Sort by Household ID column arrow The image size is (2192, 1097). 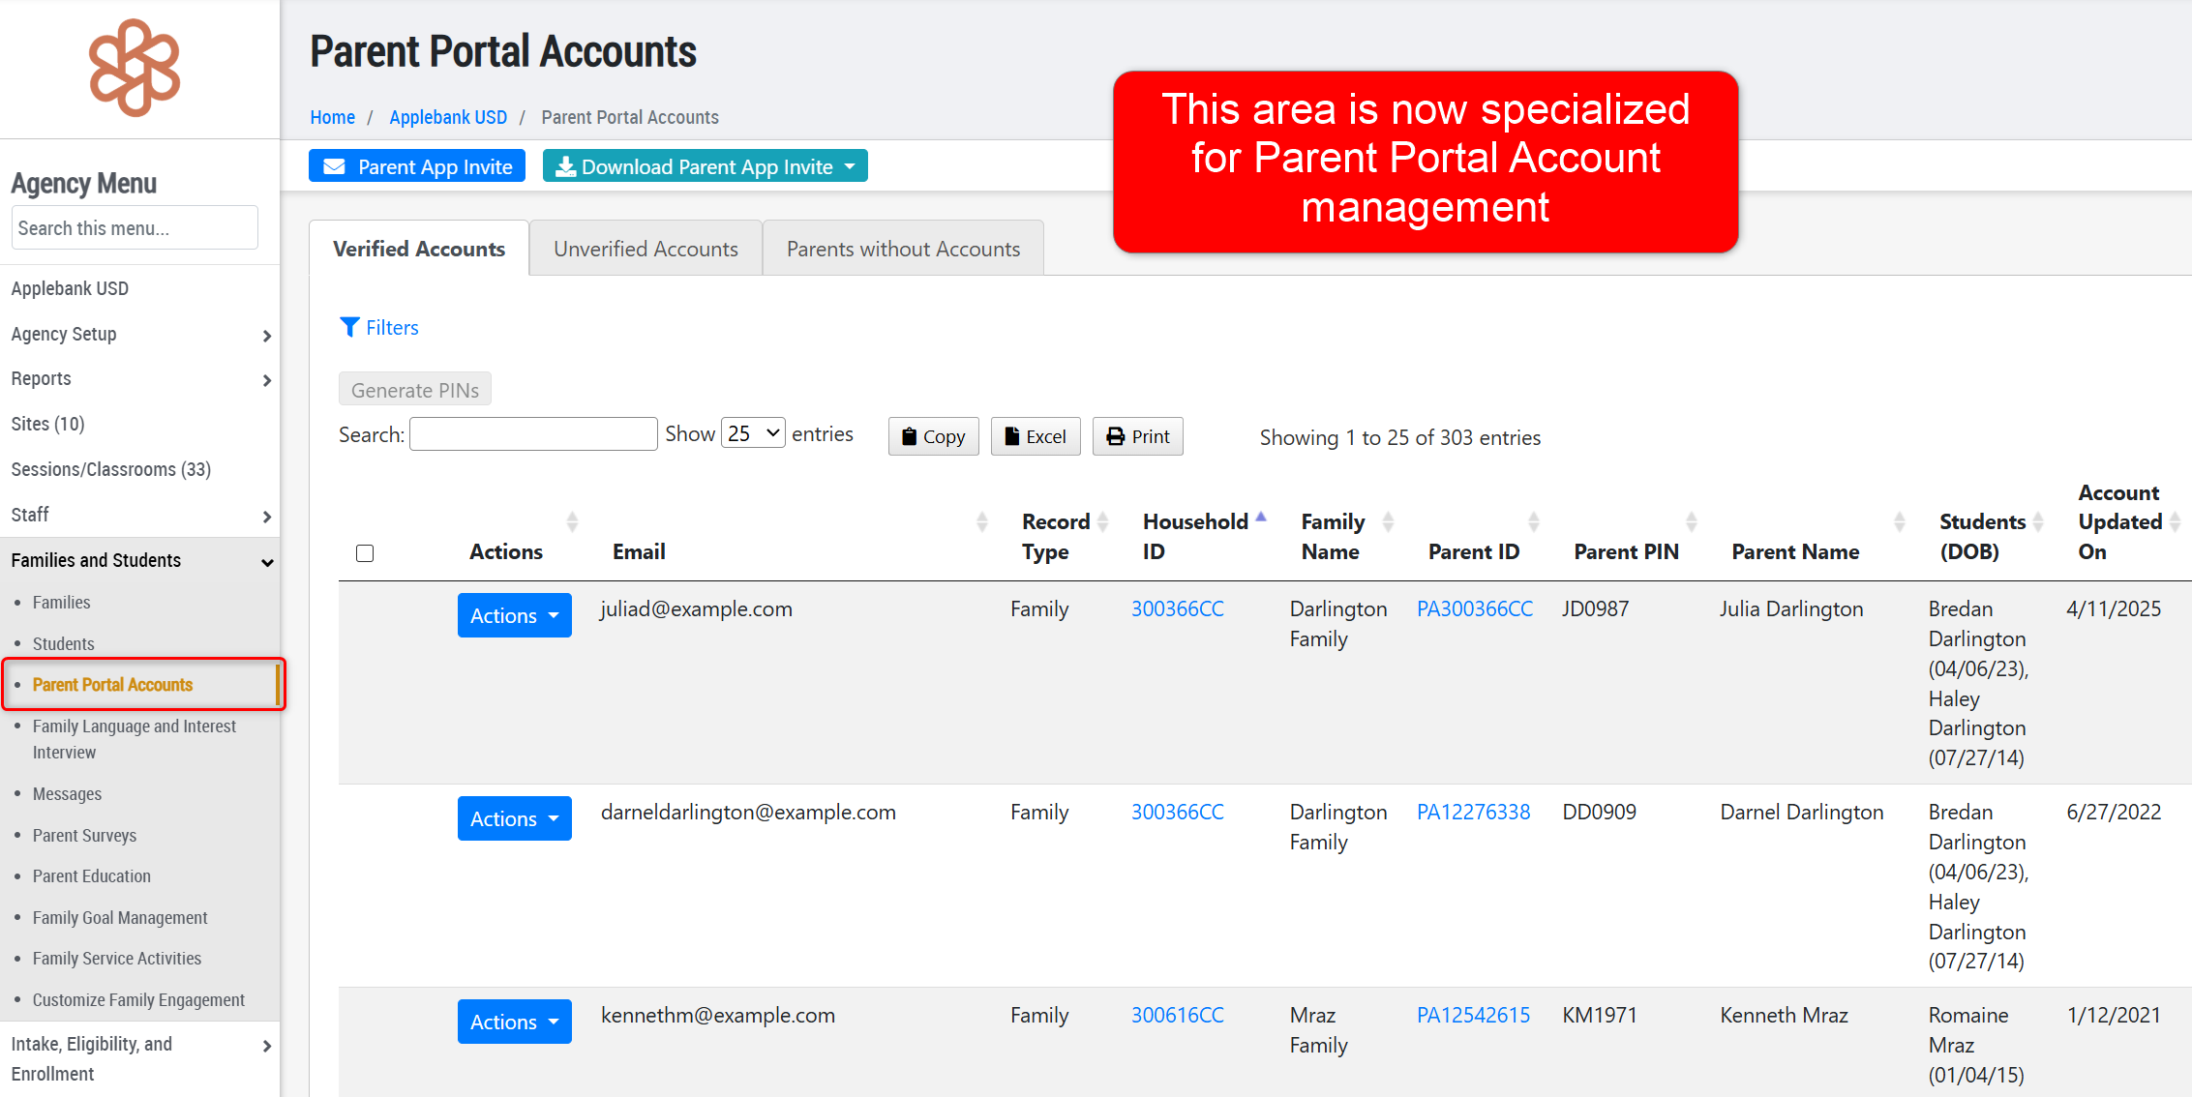click(x=1260, y=519)
